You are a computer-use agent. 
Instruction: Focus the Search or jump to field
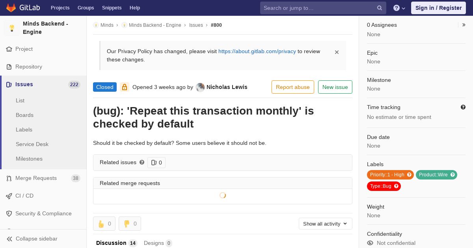318,8
